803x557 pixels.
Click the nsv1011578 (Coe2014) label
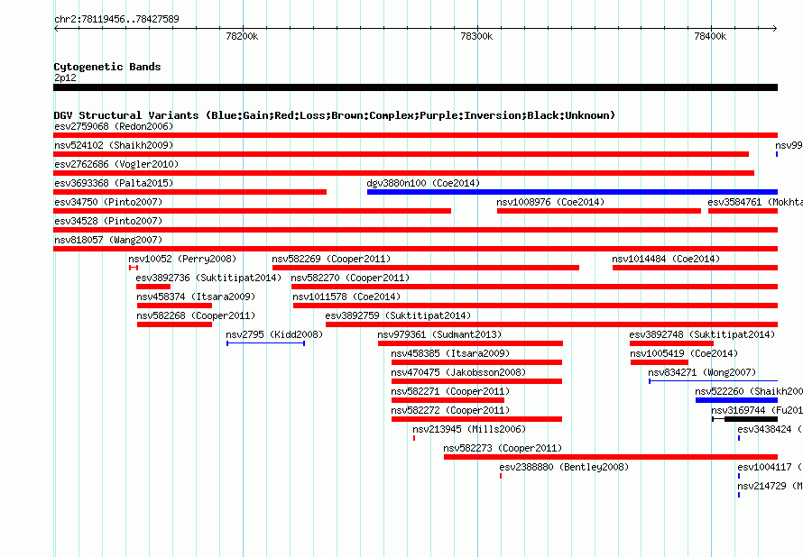346,297
